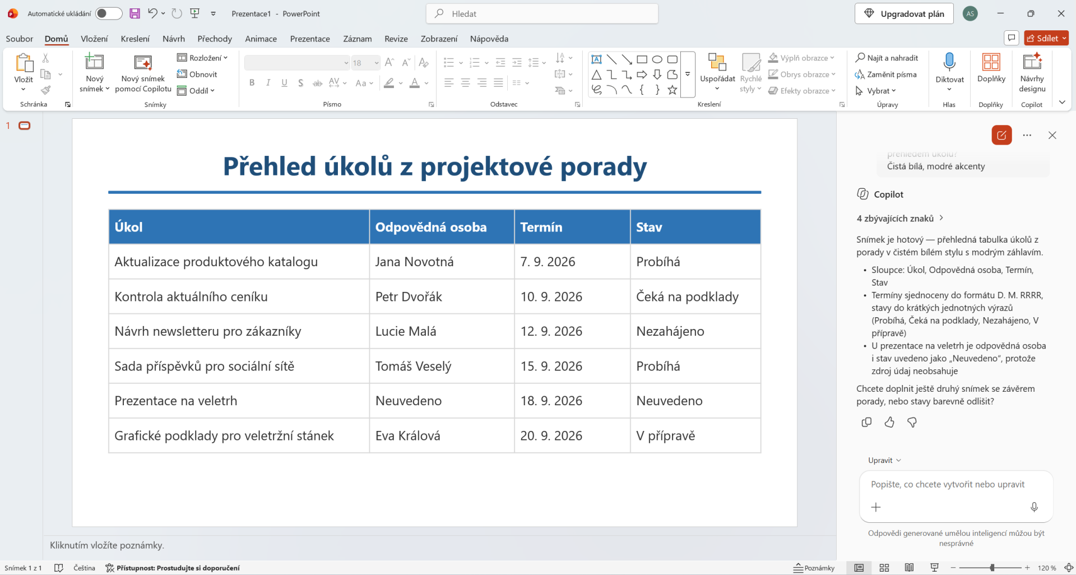
Task: Start a new Copilot chat
Action: click(x=1001, y=135)
